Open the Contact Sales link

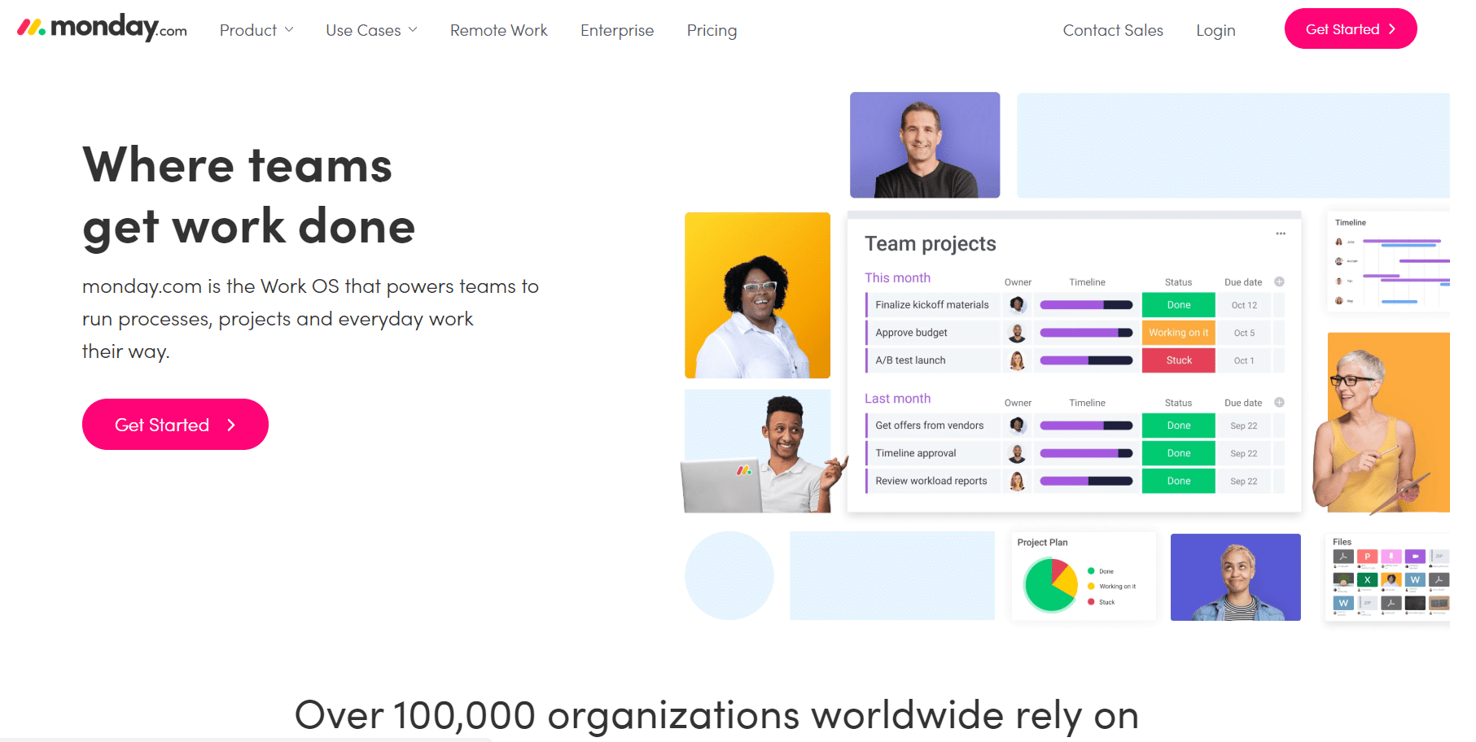pyautogui.click(x=1113, y=30)
